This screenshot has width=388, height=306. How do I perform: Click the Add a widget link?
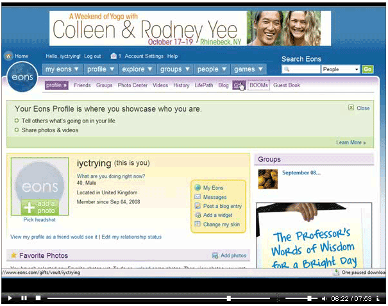[x=218, y=215]
